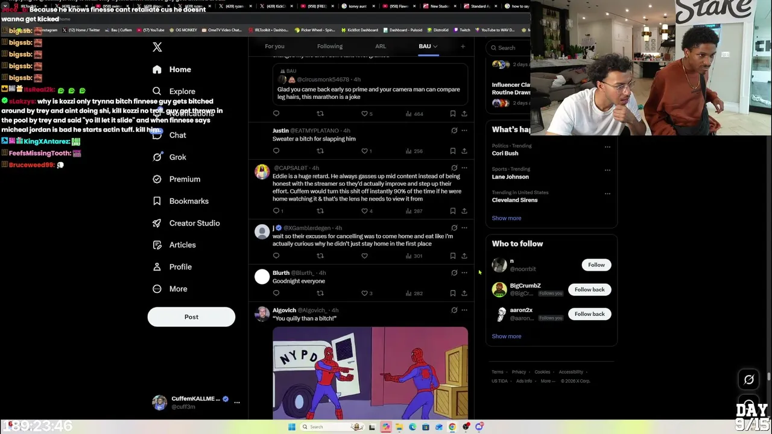Open the Cori Bush trending topic

tap(505, 153)
